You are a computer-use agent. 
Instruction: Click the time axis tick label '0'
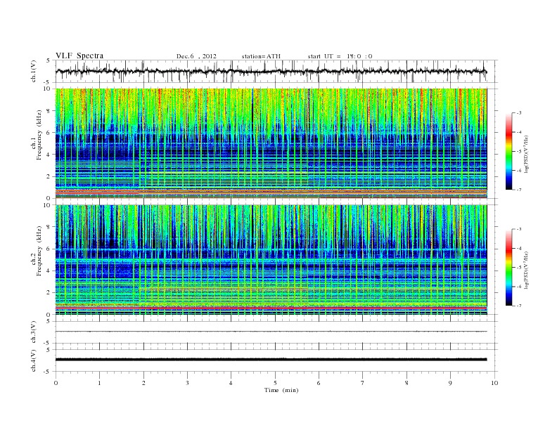56,383
